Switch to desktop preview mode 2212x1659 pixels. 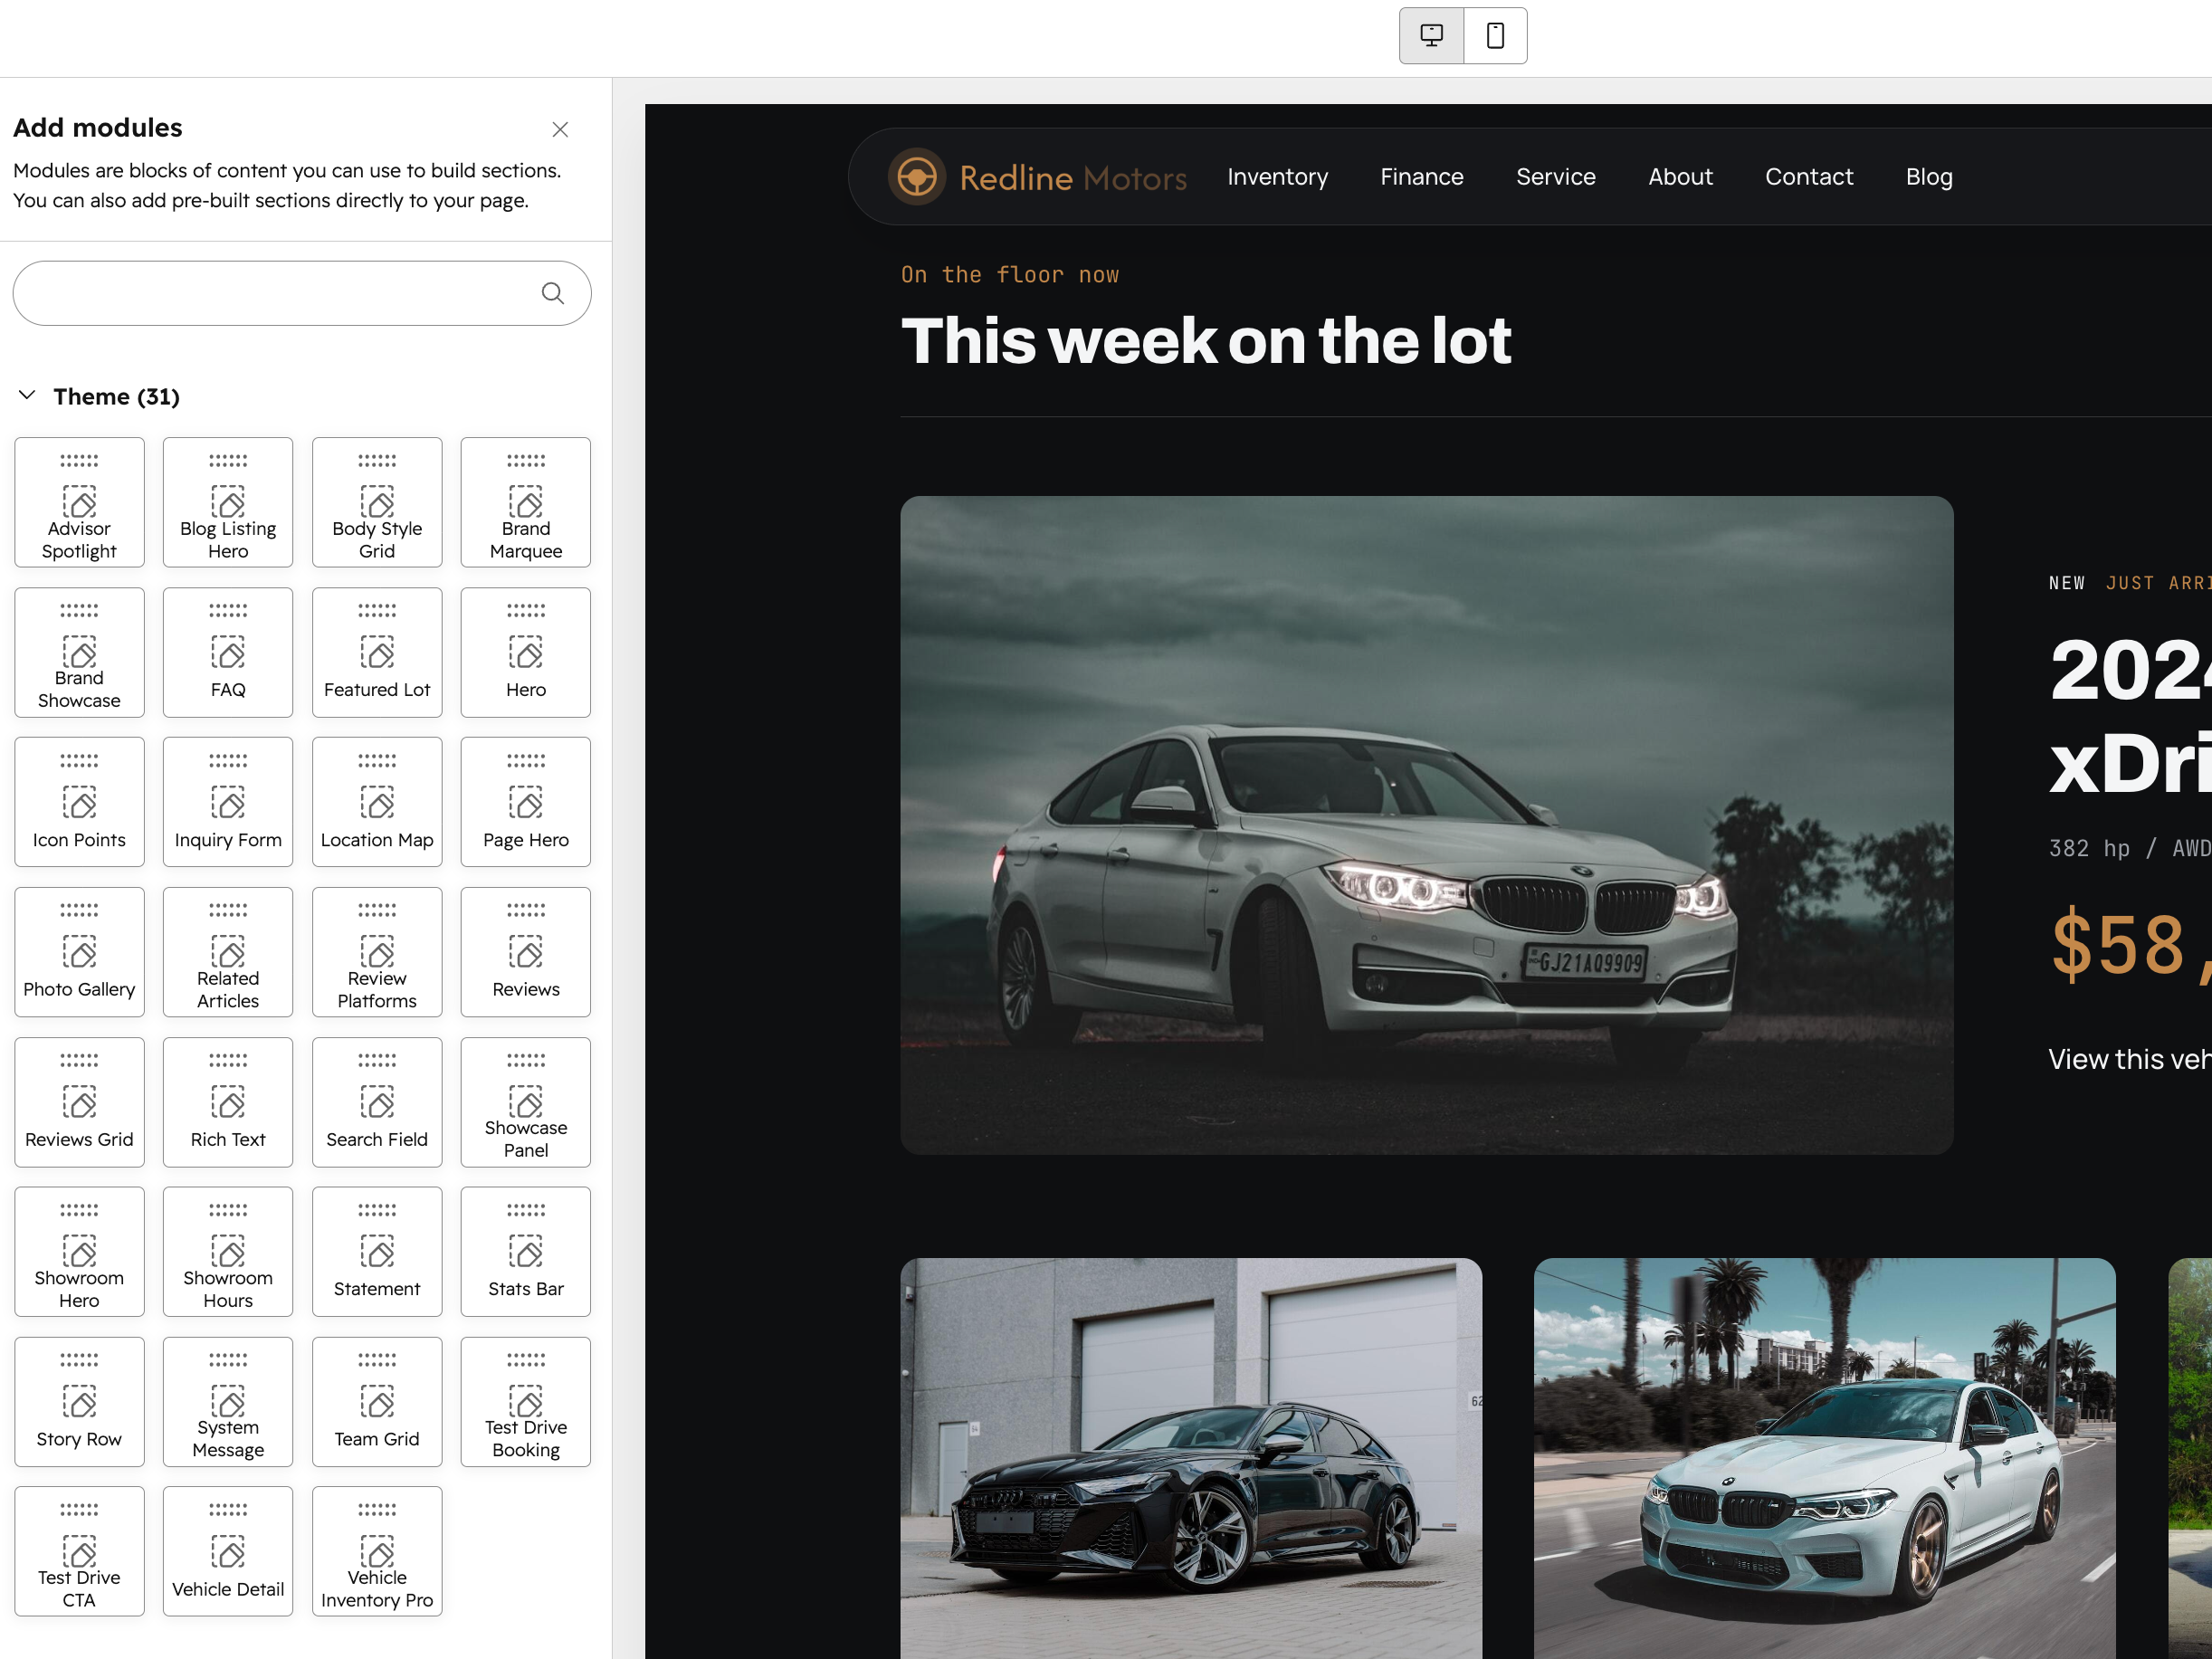1431,36
